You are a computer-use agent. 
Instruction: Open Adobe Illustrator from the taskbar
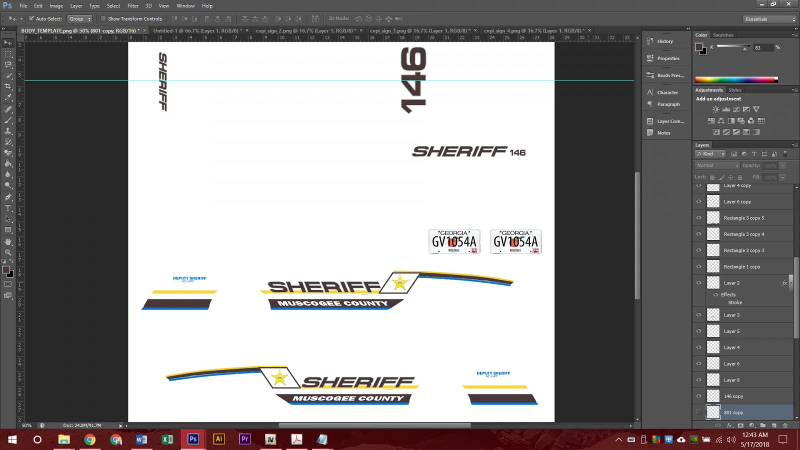218,439
